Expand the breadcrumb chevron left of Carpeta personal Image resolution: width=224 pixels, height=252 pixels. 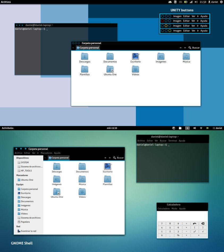pos(73,48)
